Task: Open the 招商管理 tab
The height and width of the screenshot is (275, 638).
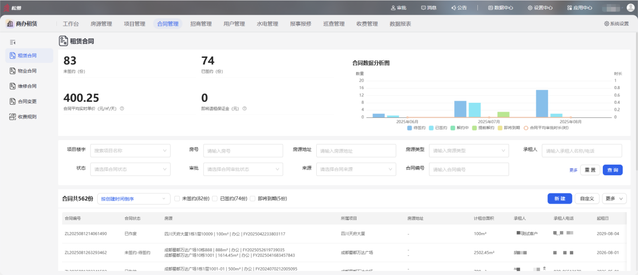Action: click(201, 24)
